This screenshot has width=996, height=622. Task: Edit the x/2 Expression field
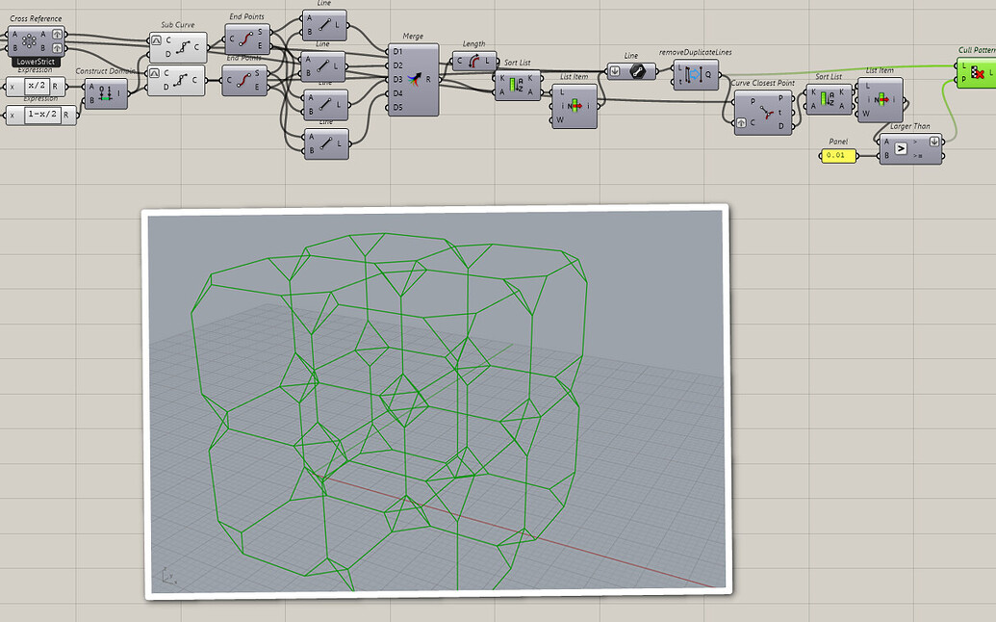tap(37, 85)
